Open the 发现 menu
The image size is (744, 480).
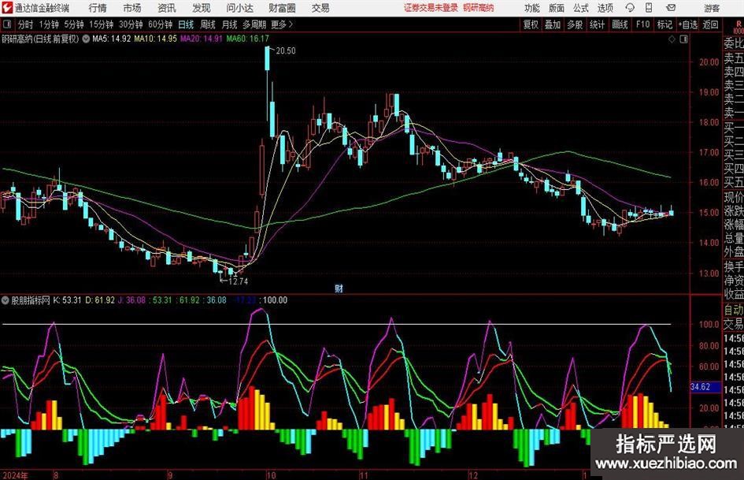(202, 8)
